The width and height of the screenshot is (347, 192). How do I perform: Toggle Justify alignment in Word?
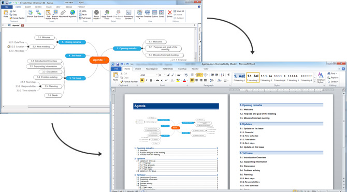click(x=206, y=81)
